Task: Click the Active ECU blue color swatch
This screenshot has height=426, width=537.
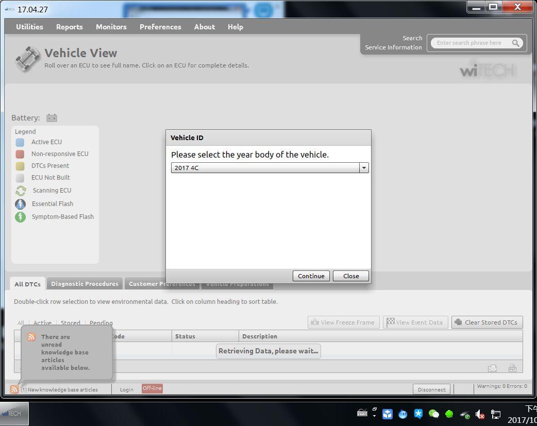Action: pos(21,142)
